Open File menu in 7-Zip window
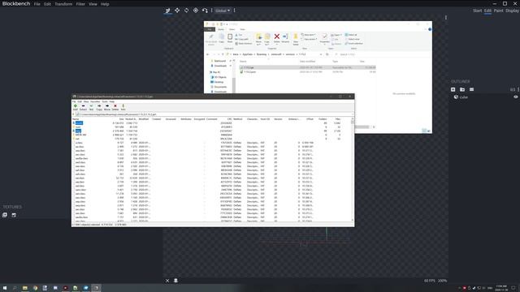 74,101
